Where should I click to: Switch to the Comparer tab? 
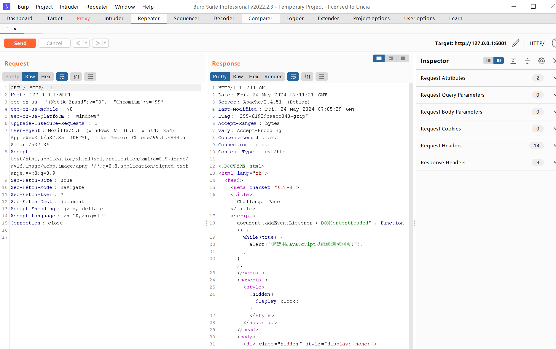pos(260,18)
